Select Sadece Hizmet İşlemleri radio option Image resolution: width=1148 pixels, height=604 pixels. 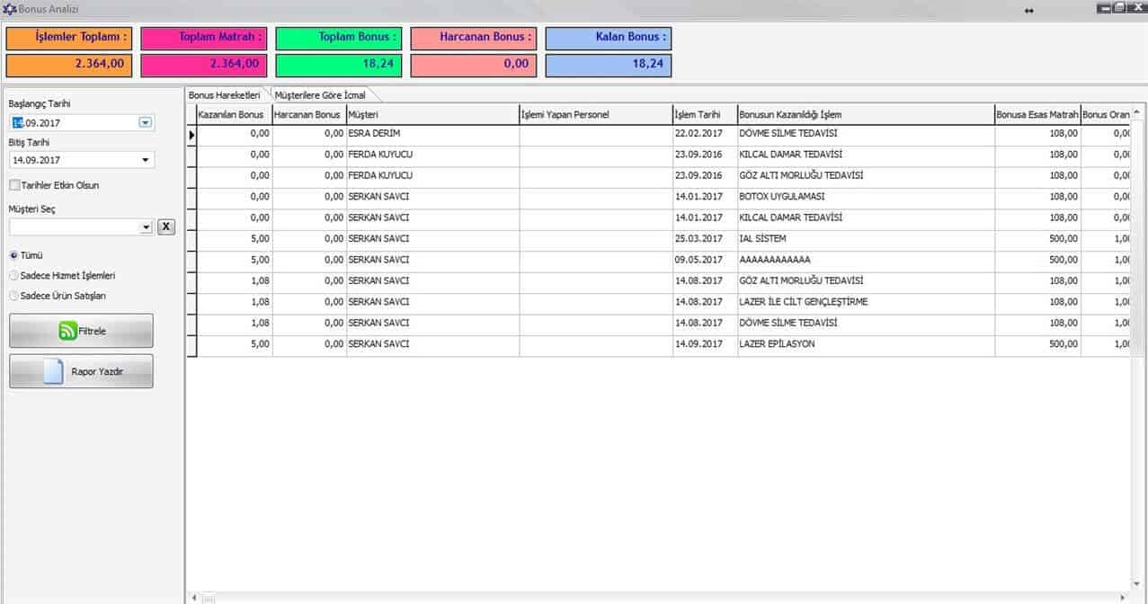pyautogui.click(x=13, y=276)
